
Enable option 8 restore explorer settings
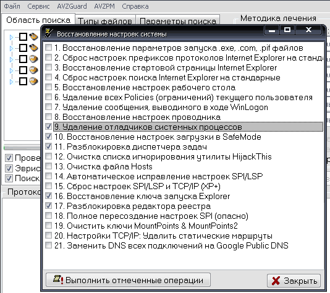coord(49,117)
